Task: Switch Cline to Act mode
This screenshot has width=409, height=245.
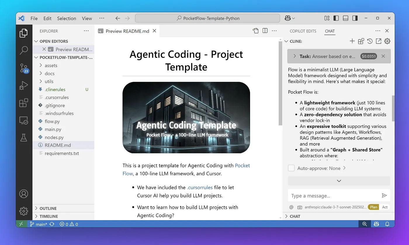Action: click(385, 207)
